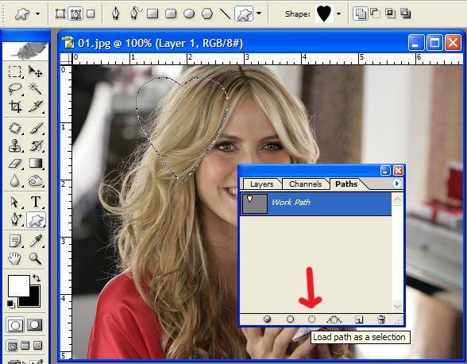
Task: Switch to Quick Mask mode
Action: [35, 325]
